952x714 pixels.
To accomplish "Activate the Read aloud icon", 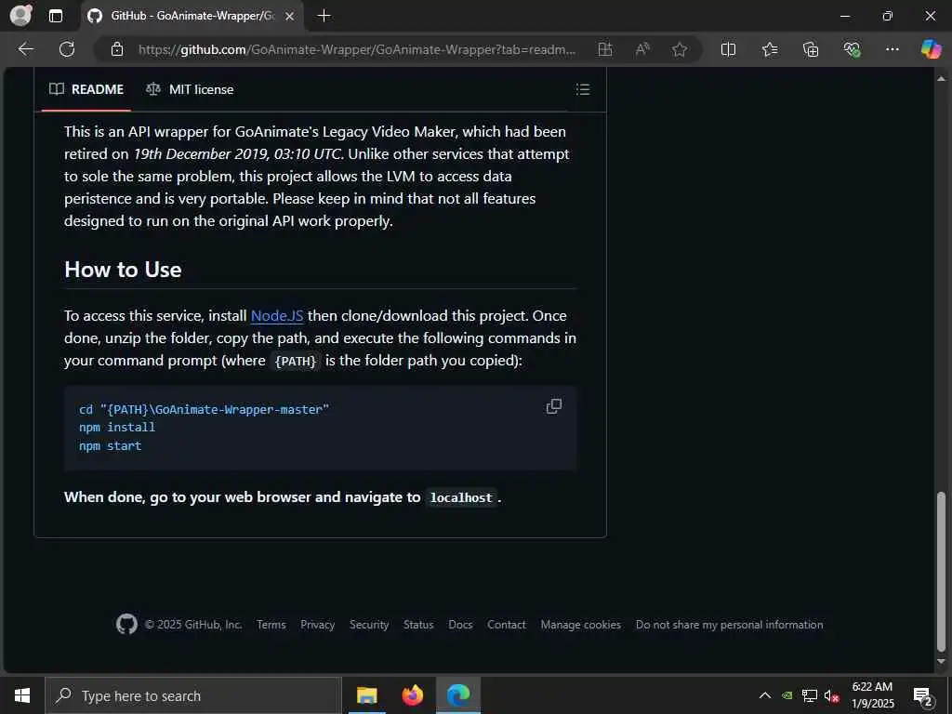I will (x=642, y=49).
